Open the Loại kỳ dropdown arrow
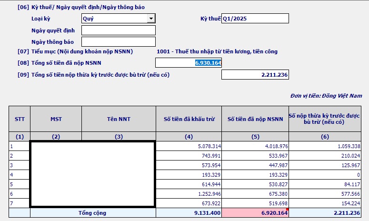 151,19
